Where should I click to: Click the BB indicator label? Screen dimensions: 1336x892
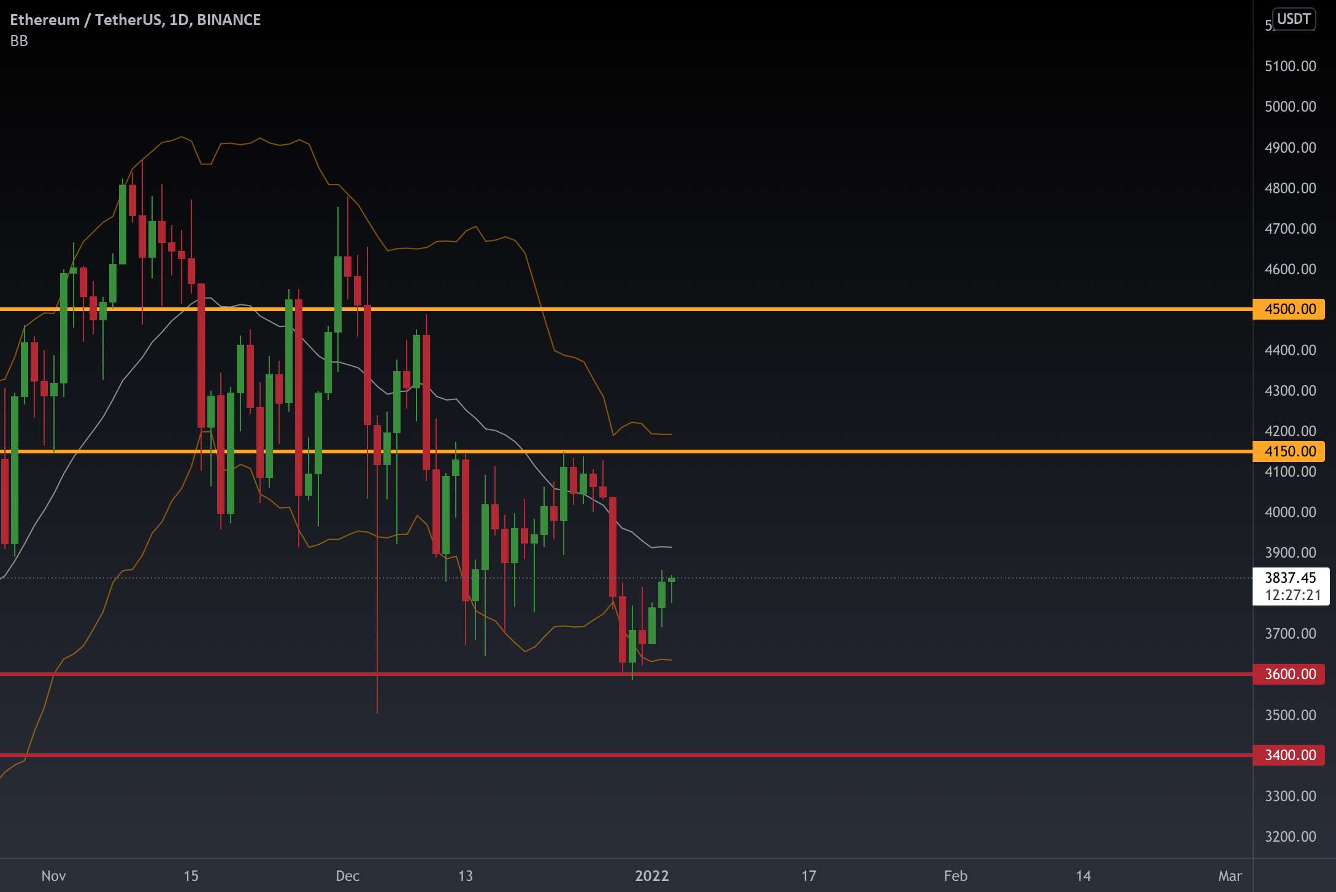click(x=19, y=41)
